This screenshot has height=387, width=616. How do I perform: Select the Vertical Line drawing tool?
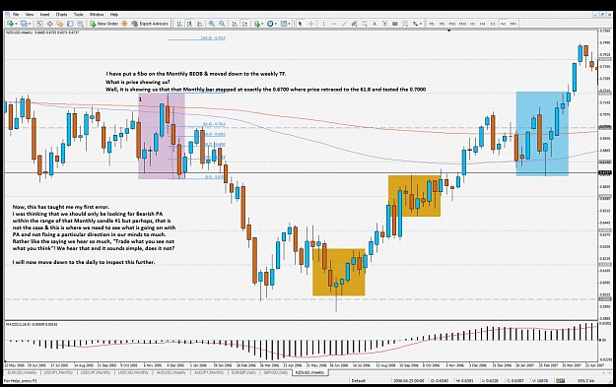(323, 24)
